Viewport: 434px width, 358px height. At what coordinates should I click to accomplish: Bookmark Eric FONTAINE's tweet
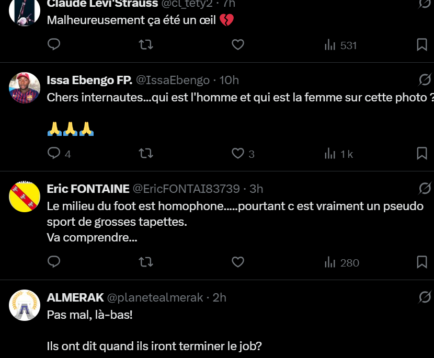[x=421, y=262]
